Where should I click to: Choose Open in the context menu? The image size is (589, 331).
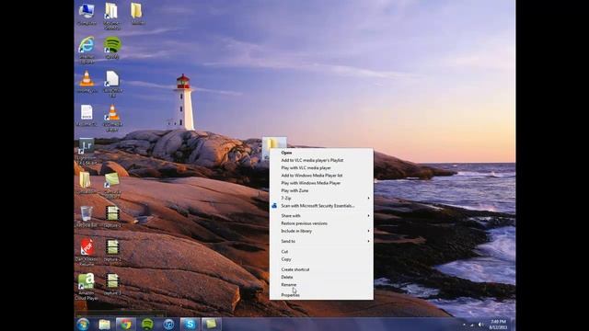tap(321, 153)
